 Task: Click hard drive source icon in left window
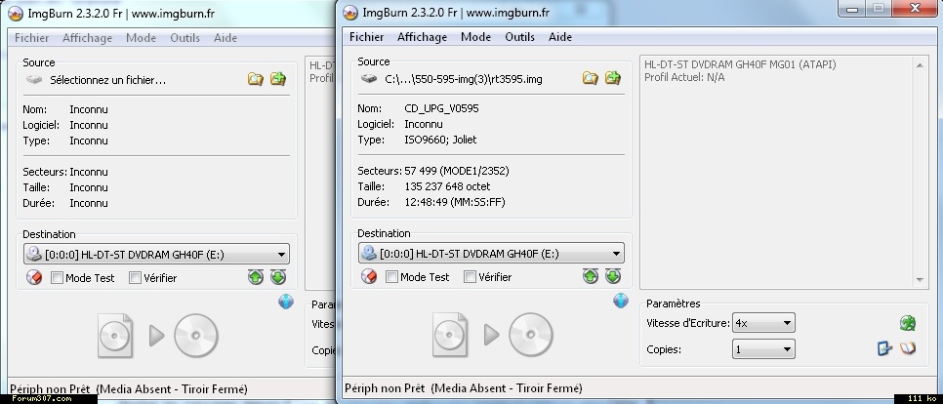click(34, 80)
